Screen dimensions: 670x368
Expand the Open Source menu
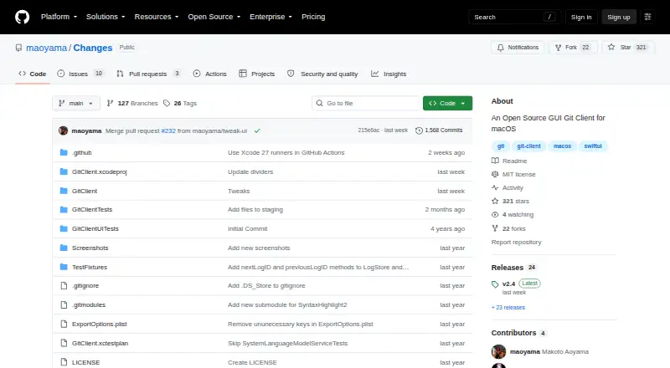tap(214, 17)
